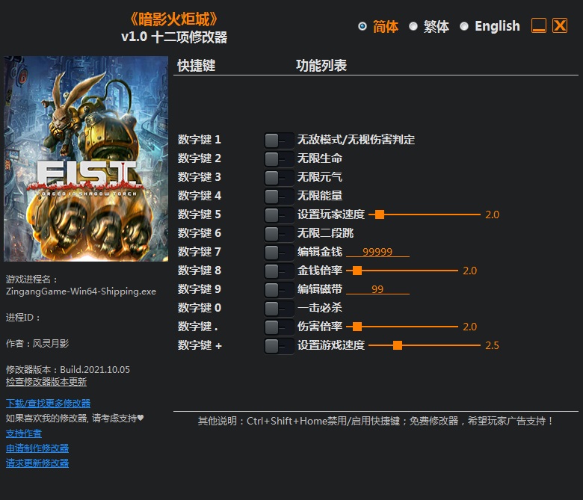Click the 数字键 0 hotkey label
Image resolution: width=583 pixels, height=500 pixels.
(200, 308)
